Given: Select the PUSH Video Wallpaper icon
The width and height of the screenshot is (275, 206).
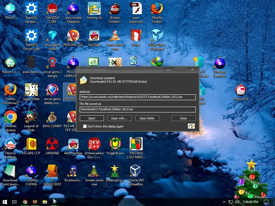Looking at the screenshot, I should (x=157, y=40).
